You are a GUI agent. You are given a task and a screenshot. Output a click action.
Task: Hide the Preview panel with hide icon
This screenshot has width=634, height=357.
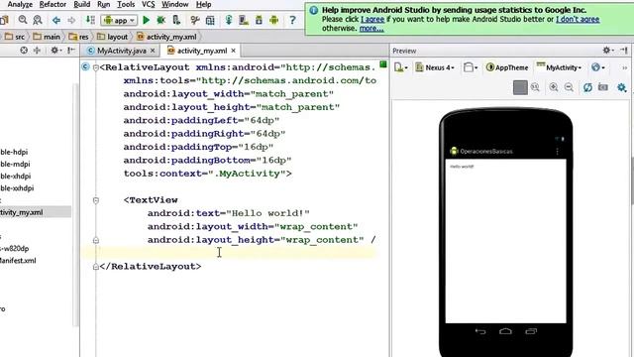[624, 51]
